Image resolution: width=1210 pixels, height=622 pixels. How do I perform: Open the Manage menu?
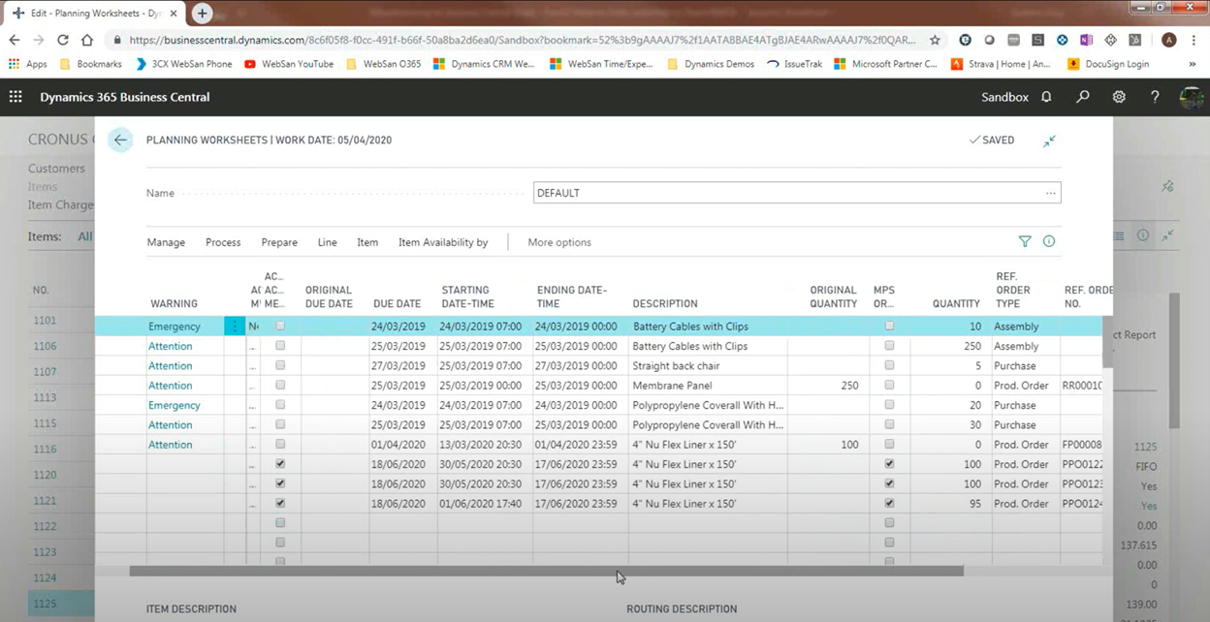tap(166, 242)
